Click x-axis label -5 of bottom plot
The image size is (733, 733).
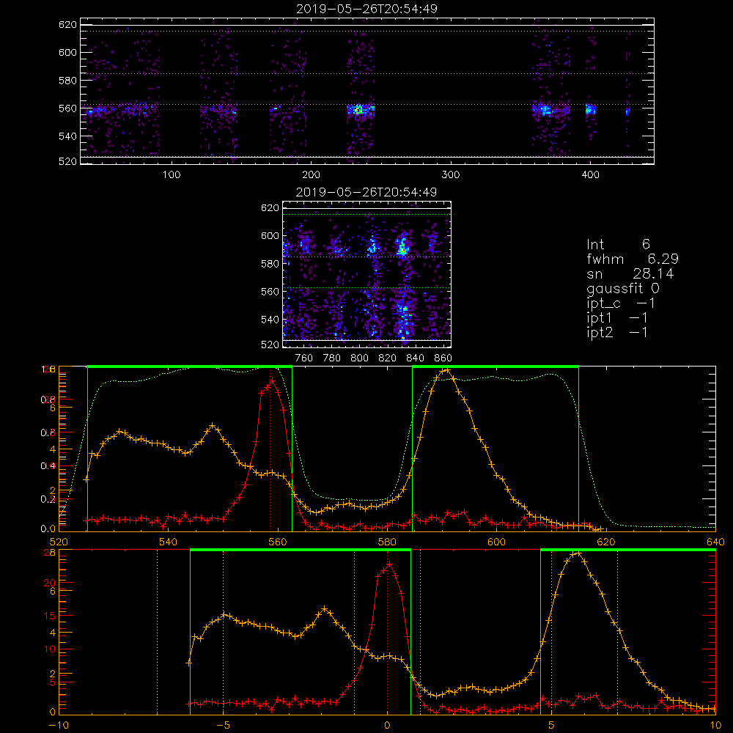click(x=223, y=725)
